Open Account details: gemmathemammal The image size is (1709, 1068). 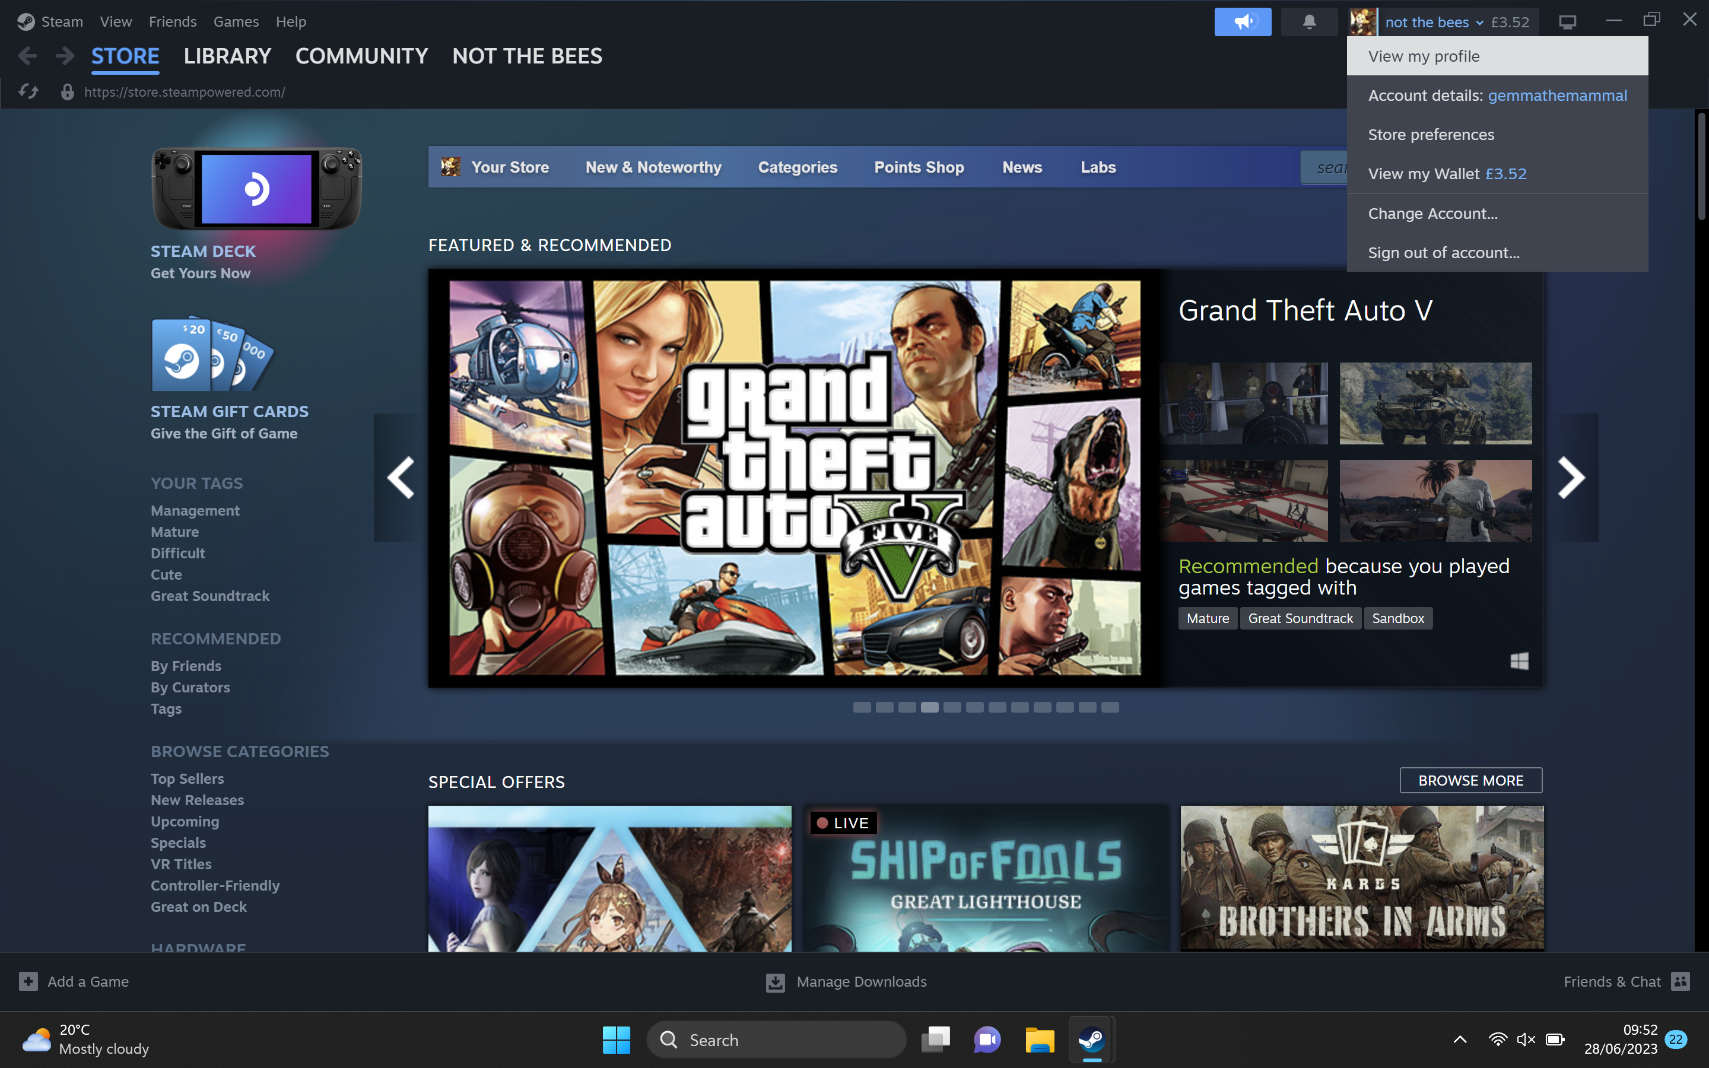point(1497,96)
